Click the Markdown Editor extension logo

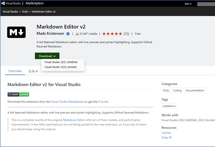point(16,32)
